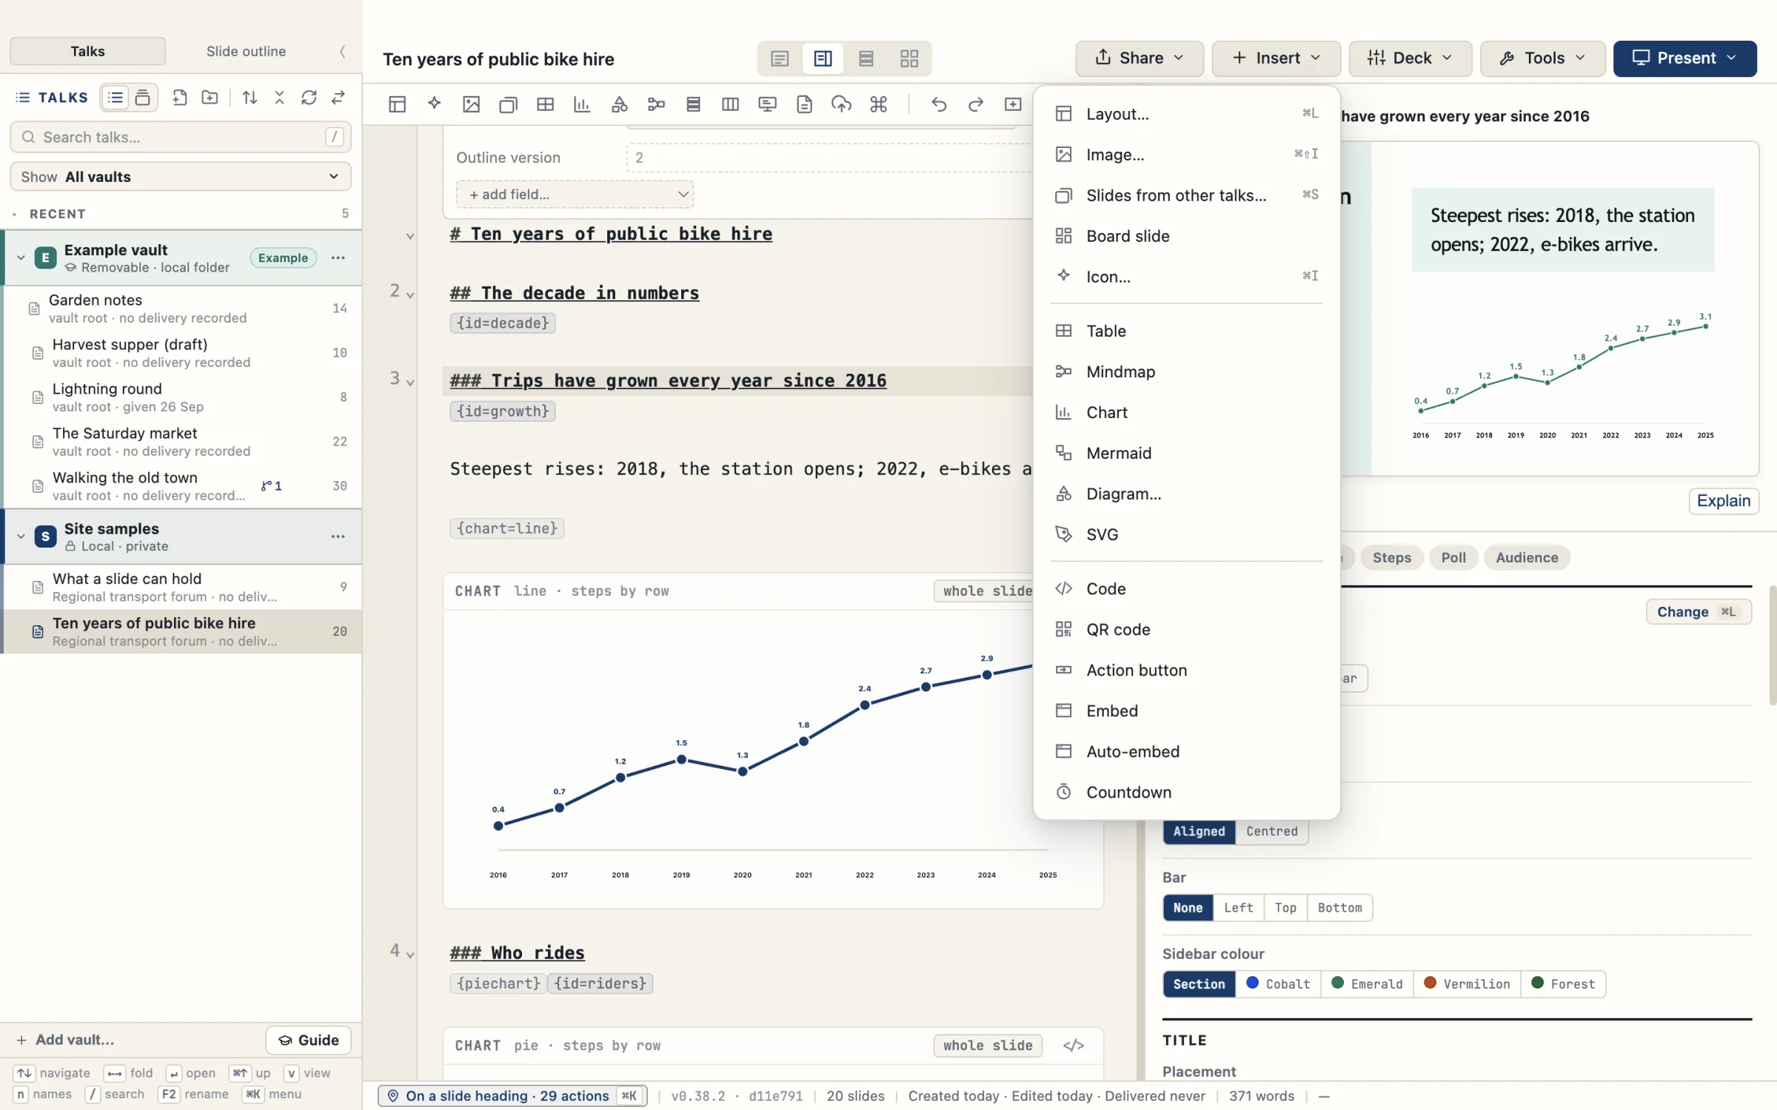Select Countdown in the Insert menu
Screen dimensions: 1777x1110
1186,792
